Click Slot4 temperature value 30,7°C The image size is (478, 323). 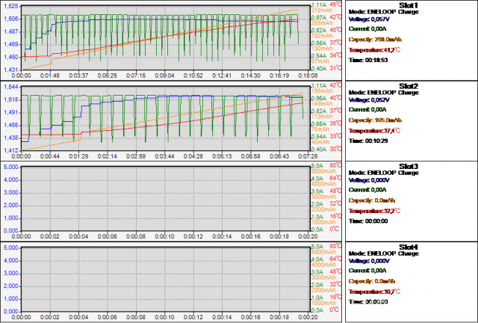(x=393, y=292)
